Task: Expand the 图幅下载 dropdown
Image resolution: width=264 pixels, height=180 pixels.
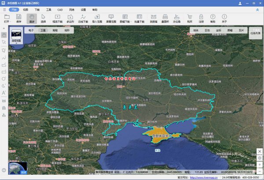Action: click(131, 21)
